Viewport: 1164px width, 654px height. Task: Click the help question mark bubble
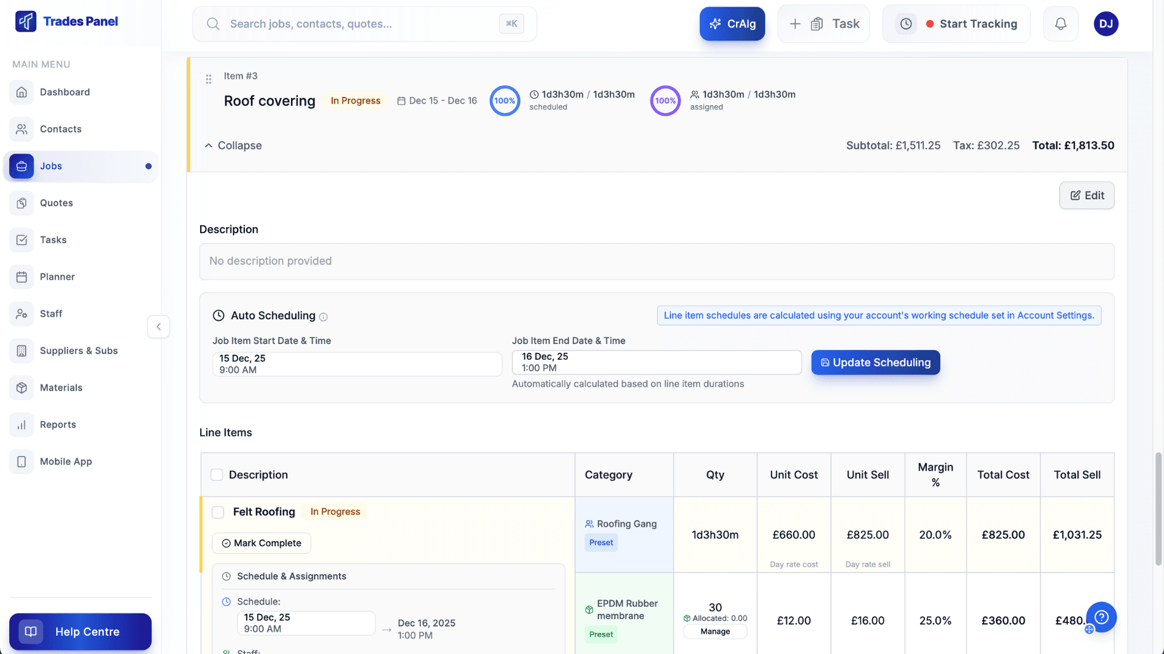(1101, 616)
